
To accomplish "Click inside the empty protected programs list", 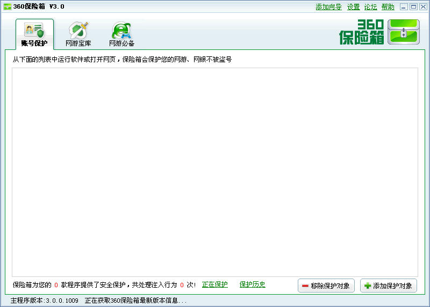I will (215, 172).
